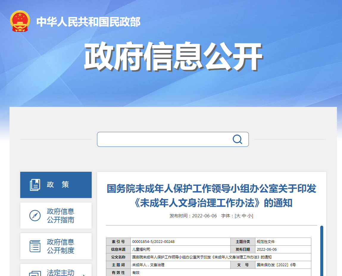The image size is (342, 276).
Task: Open the 政府信息公开指南 menu item
Action: 56,216
